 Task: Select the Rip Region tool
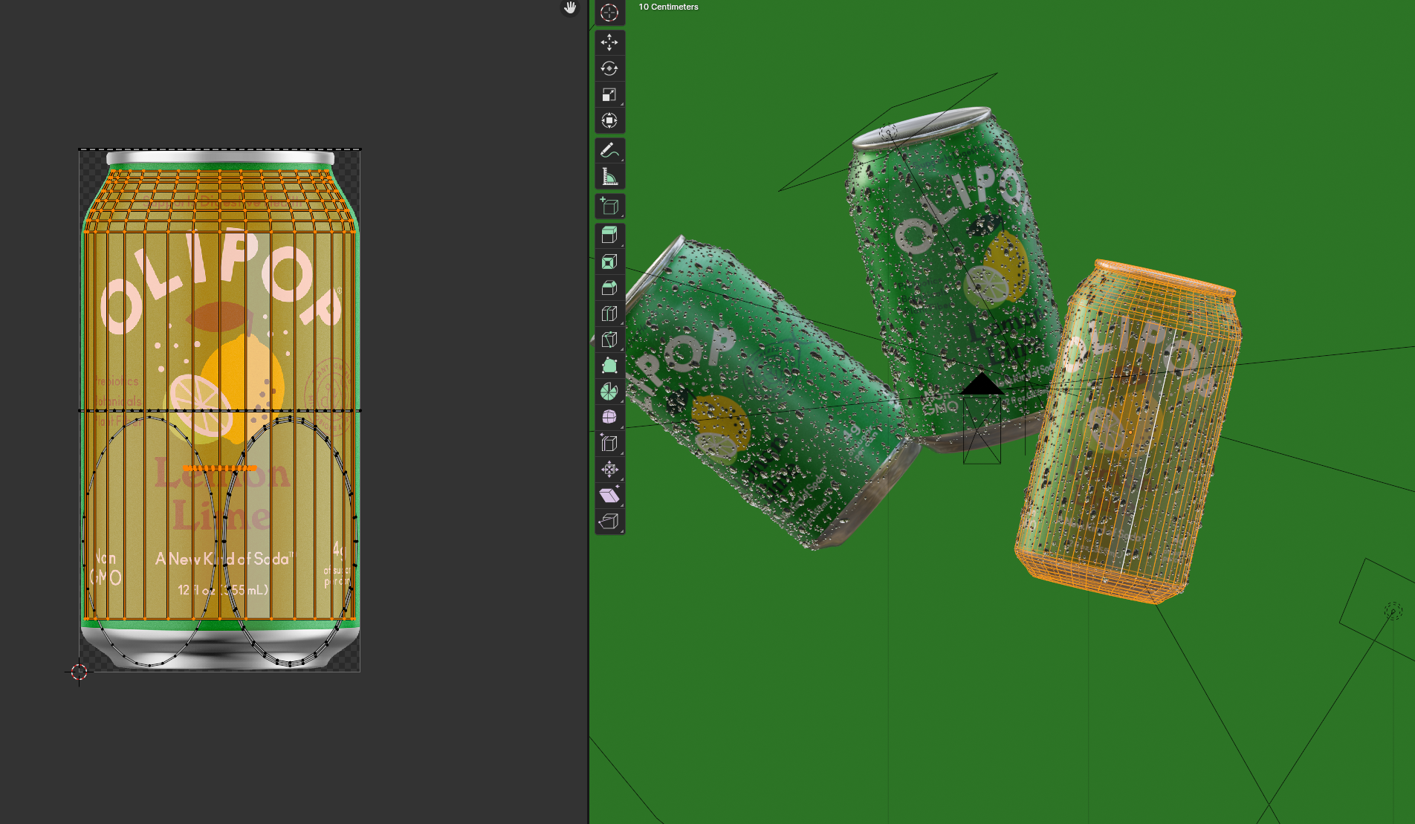[x=609, y=522]
